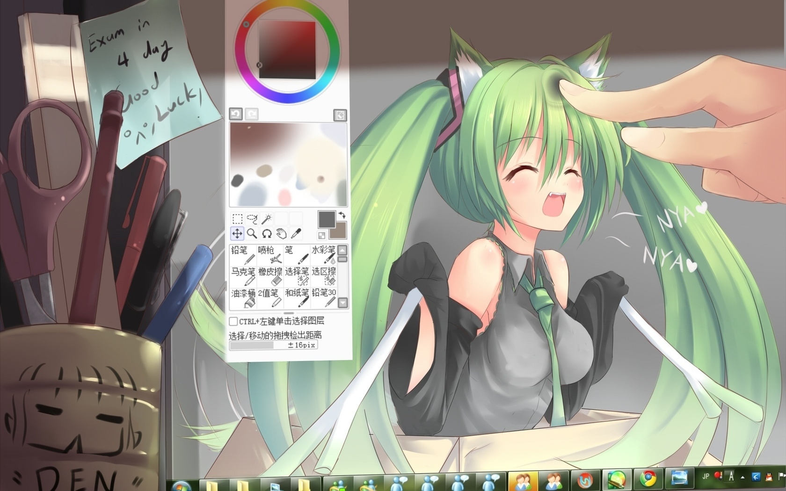Screen dimensions: 786x491
Task: Choose the 选区擦 selection eraser
Action: point(323,276)
